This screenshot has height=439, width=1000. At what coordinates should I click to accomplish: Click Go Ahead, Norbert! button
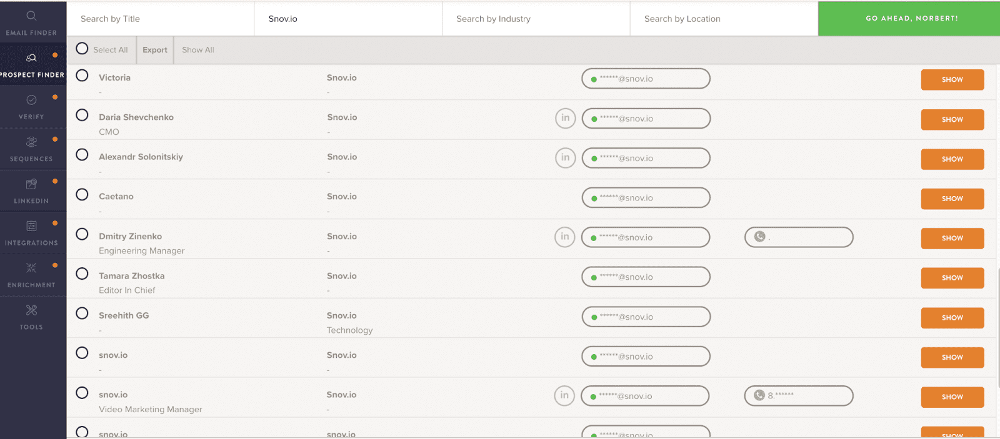909,19
